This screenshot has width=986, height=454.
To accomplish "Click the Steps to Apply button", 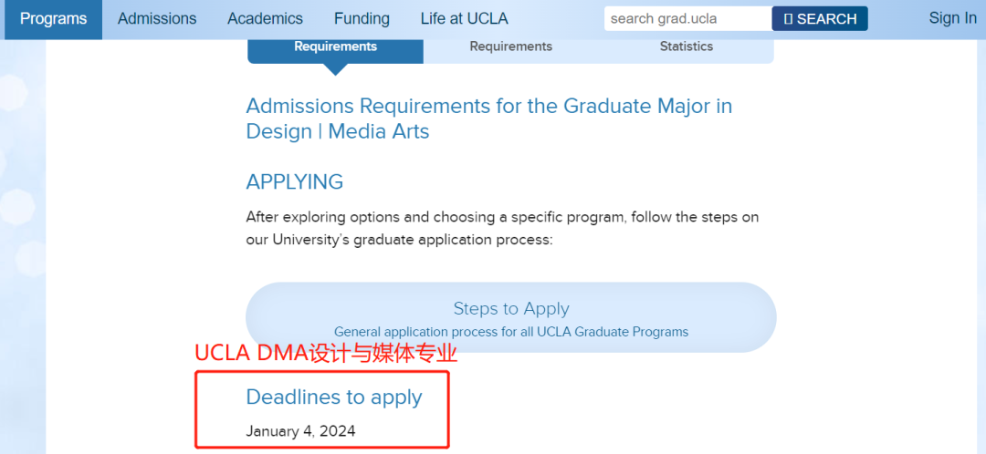I will [x=510, y=317].
